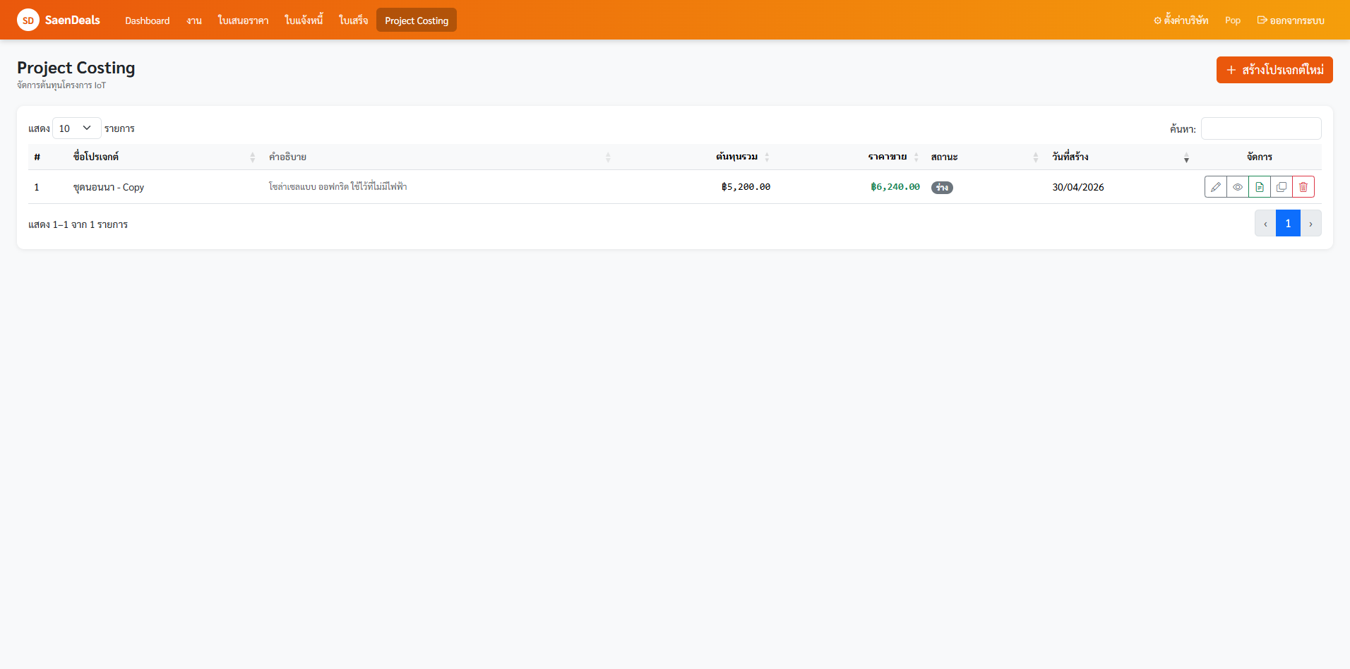Open the rows-per-page dropdown showing 10
The width and height of the screenshot is (1350, 669).
(x=76, y=128)
